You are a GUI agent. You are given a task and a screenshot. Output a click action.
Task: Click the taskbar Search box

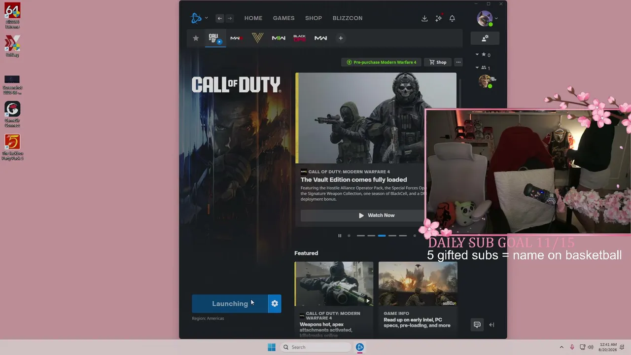[317, 347]
